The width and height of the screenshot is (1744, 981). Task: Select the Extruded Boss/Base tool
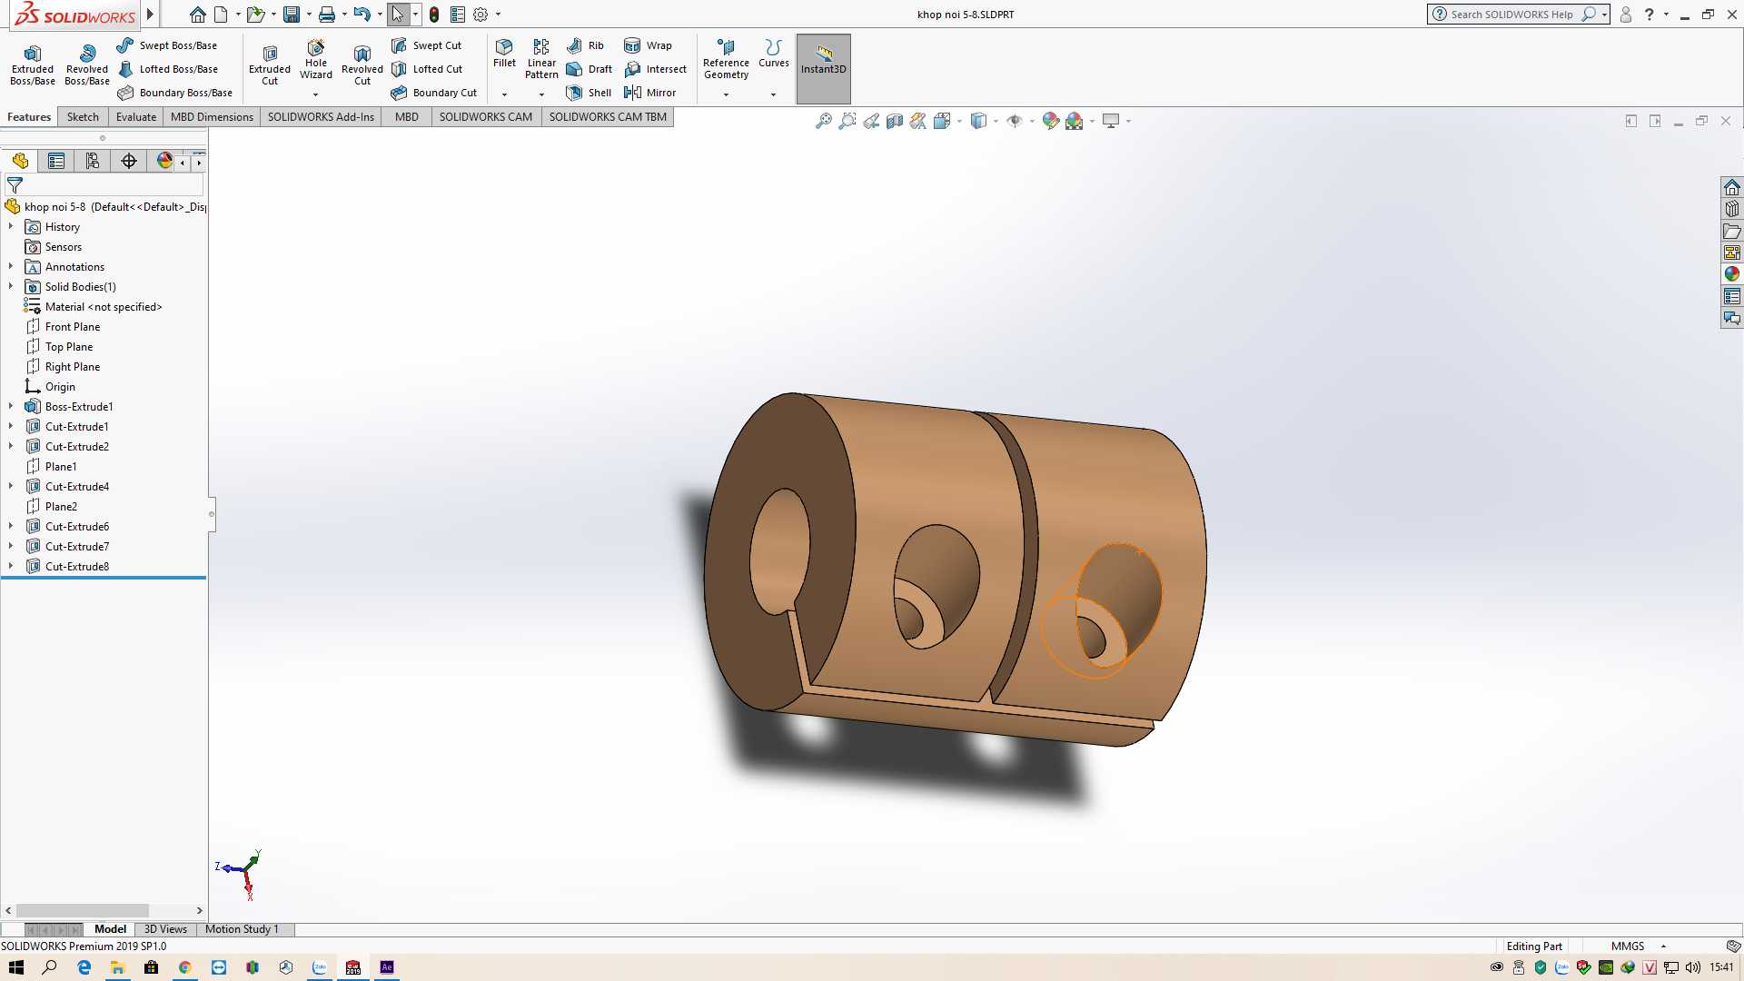coord(33,64)
